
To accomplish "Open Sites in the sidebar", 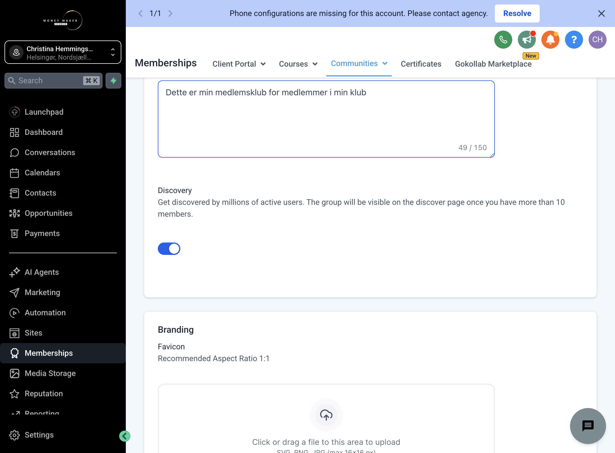I will click(x=63, y=333).
